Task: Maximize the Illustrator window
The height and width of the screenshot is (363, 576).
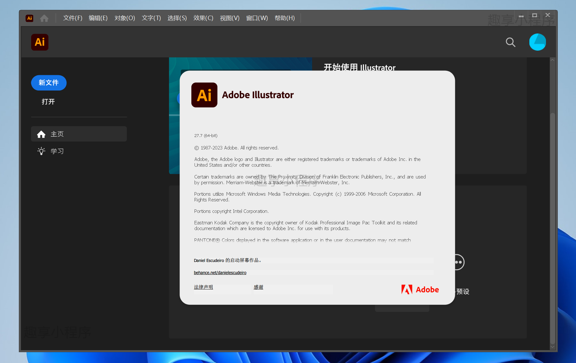Action: point(534,15)
